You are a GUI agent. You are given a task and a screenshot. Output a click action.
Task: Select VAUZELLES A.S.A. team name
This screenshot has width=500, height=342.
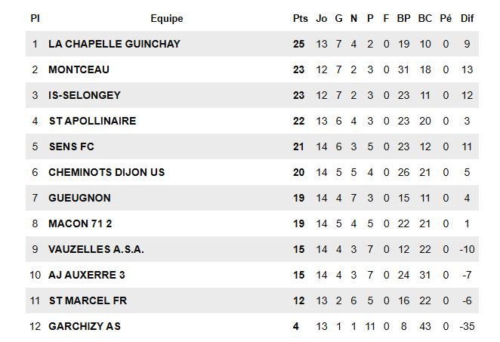click(96, 249)
